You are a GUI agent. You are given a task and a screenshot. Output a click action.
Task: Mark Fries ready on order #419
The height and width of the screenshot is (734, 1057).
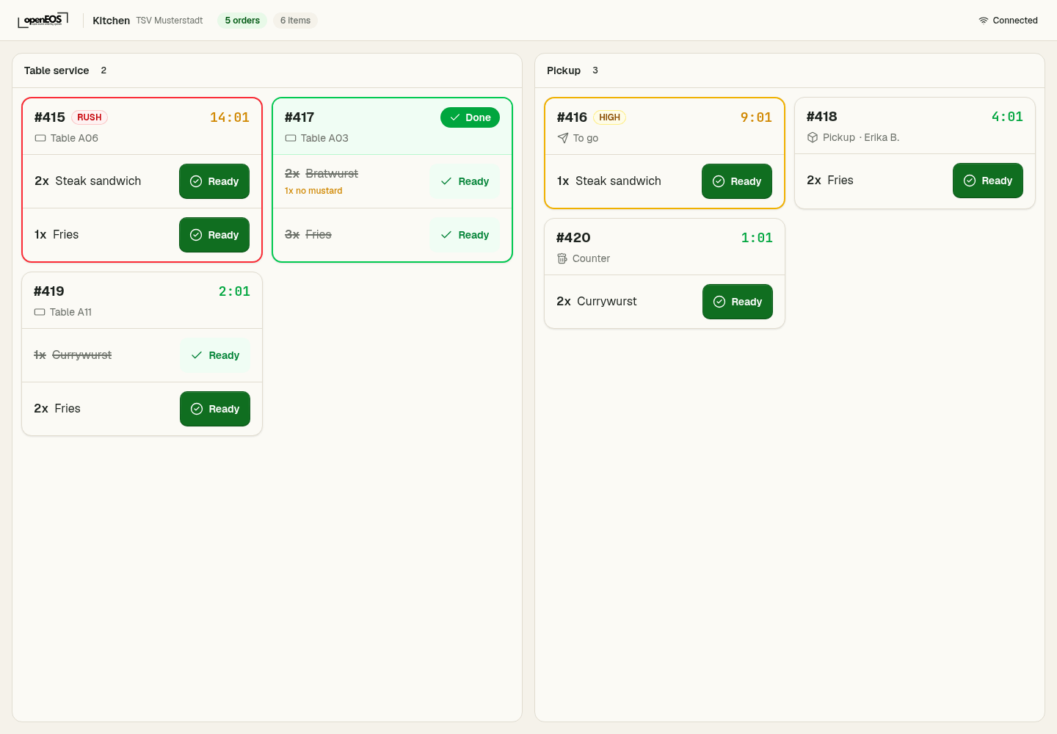215,409
